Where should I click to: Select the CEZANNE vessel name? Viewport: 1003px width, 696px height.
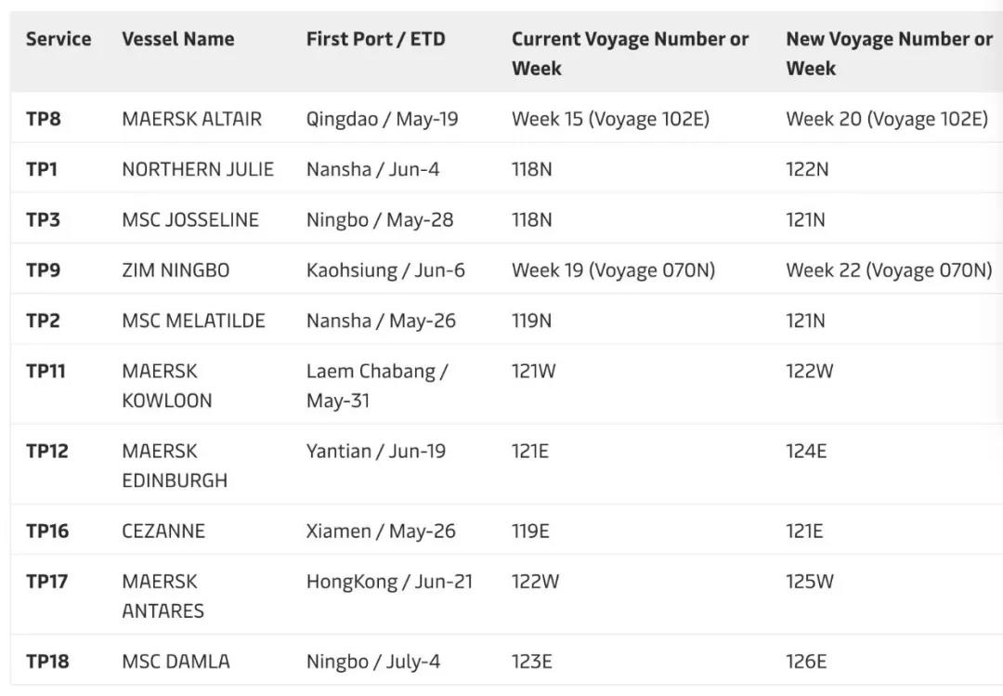[163, 531]
